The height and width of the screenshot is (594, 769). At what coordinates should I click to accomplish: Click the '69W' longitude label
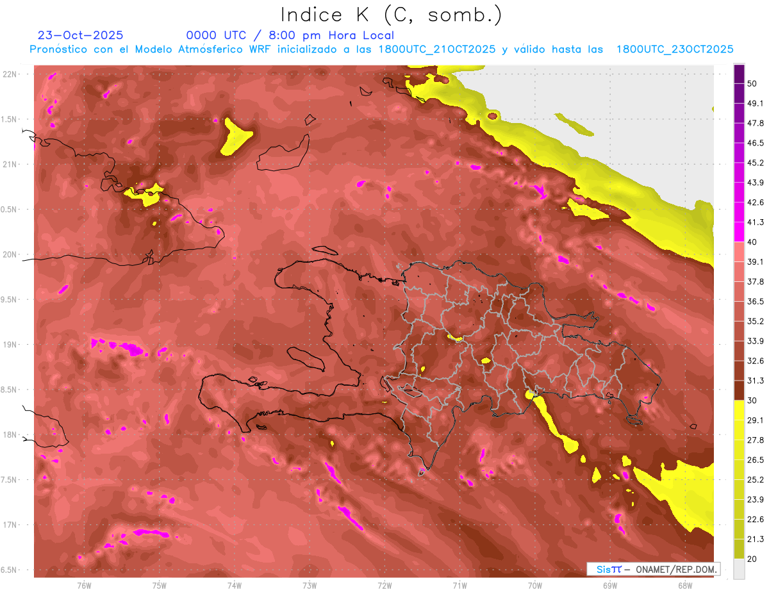(x=610, y=585)
